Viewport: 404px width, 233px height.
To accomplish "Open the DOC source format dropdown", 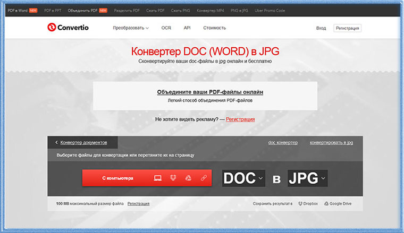I will pos(244,178).
